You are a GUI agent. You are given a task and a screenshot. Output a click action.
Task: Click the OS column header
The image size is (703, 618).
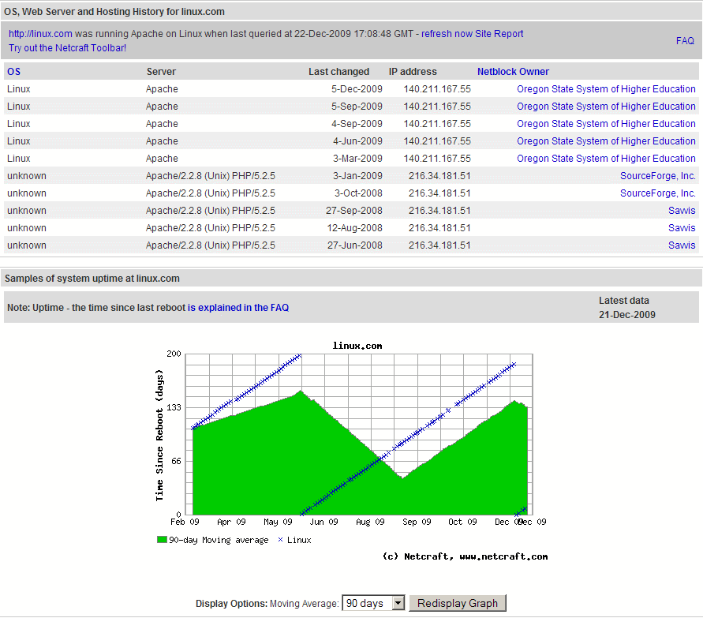[13, 72]
